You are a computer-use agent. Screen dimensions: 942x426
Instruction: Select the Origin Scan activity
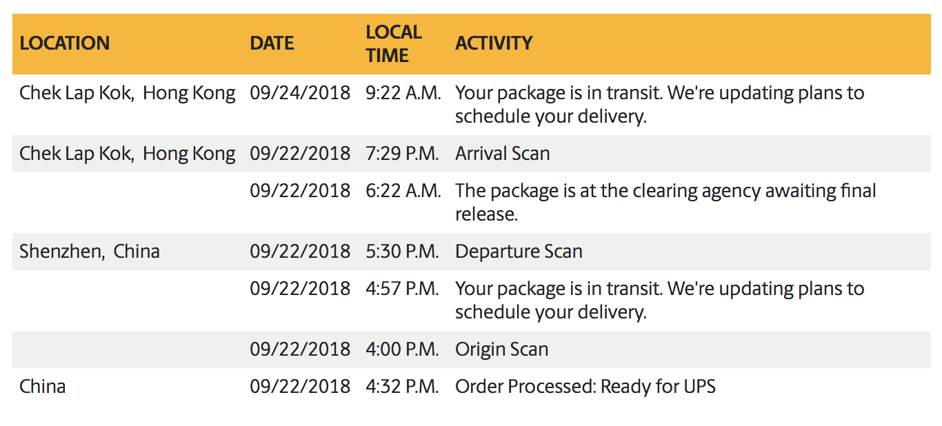pyautogui.click(x=502, y=349)
